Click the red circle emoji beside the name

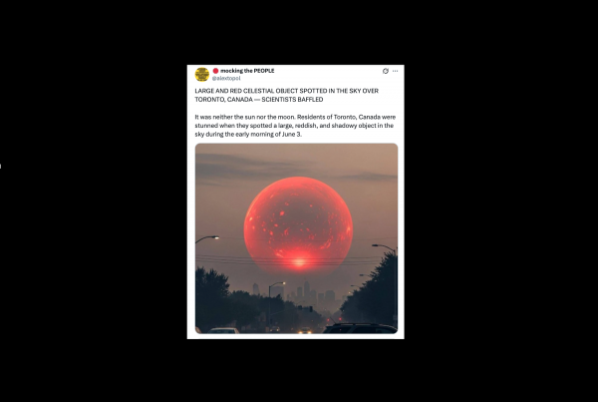215,71
